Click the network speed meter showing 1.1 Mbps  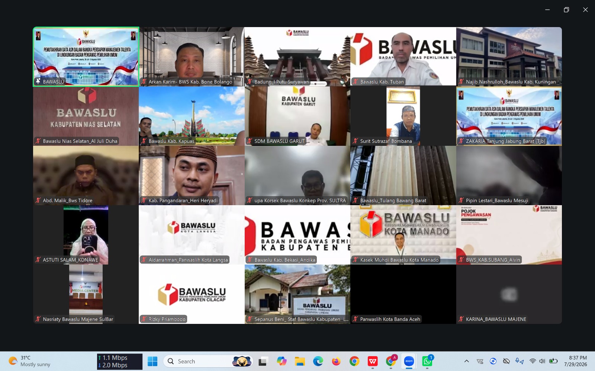[x=120, y=361]
